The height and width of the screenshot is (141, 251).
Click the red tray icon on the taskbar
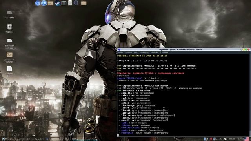211,139
